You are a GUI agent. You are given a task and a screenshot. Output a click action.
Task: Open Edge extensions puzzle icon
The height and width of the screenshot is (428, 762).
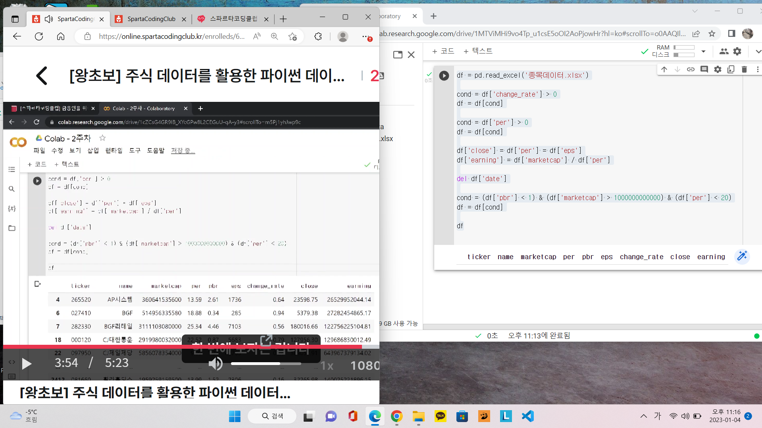[x=318, y=36]
